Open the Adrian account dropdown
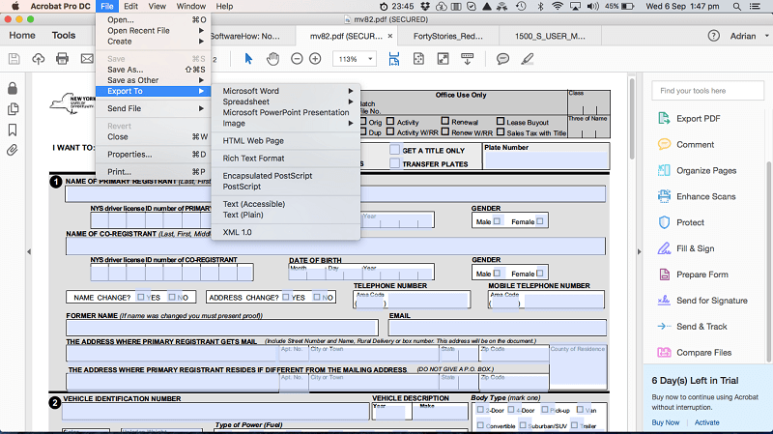Screen dimensions: 773x434 750,36
